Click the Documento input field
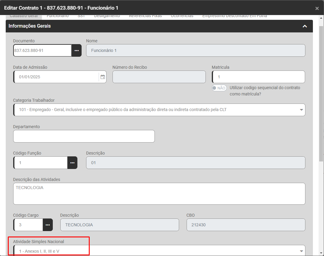 point(42,50)
